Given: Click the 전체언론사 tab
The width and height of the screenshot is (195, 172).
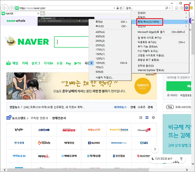Looking at the screenshot, I should coord(59,118).
